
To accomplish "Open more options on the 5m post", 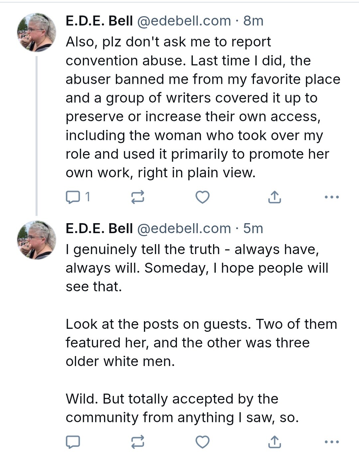I will coord(332,442).
